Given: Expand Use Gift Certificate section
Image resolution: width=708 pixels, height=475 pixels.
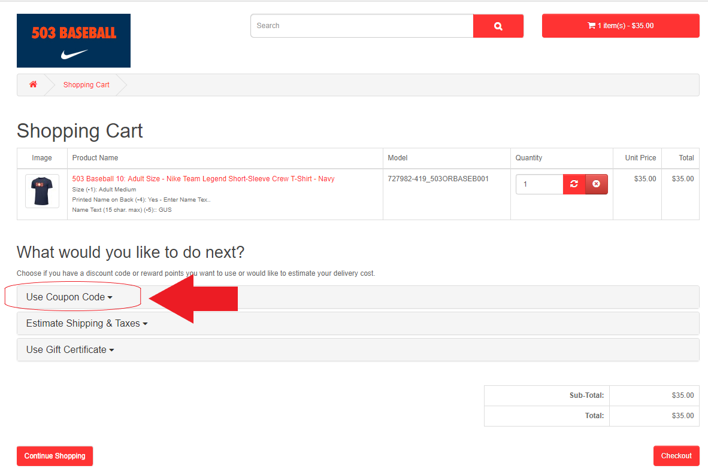Looking at the screenshot, I should click(x=70, y=349).
